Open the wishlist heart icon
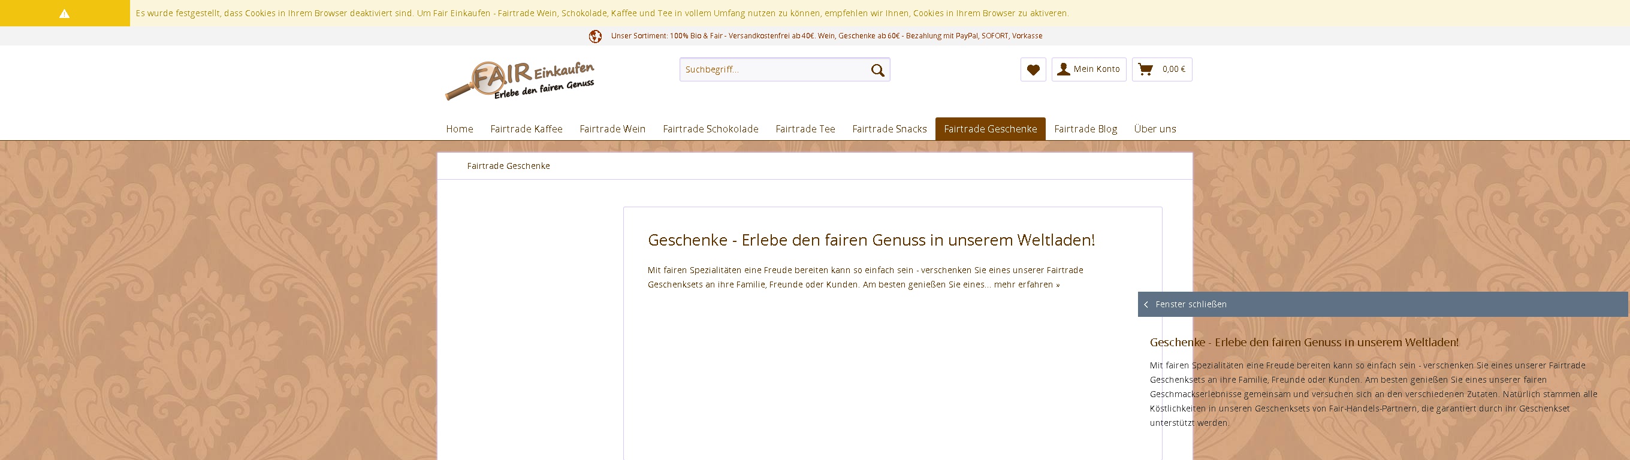1630x460 pixels. [x=1033, y=69]
